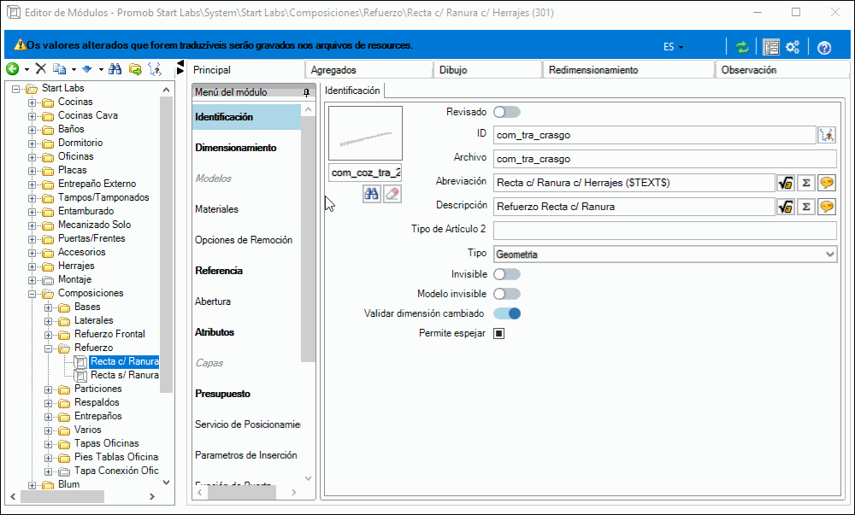Screen dimensions: 855x515
Task: Click binoculars search icon in tree toolbar
Action: point(115,68)
